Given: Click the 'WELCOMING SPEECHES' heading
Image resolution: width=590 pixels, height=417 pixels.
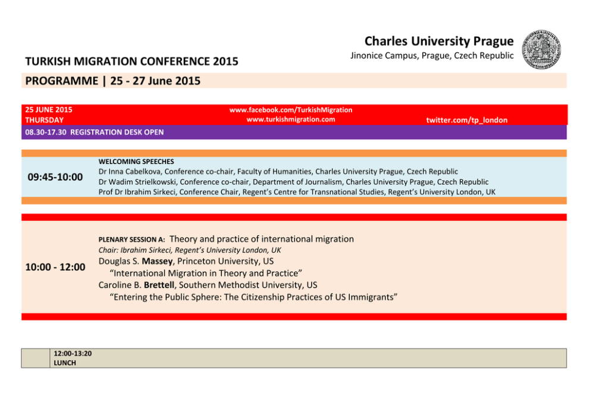Looking at the screenshot, I should [136, 162].
